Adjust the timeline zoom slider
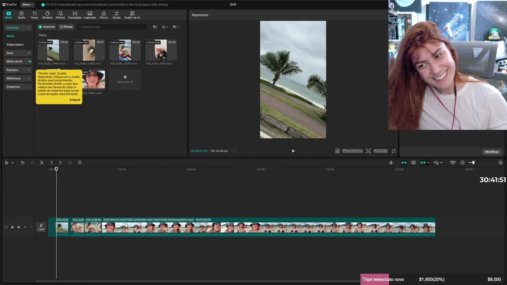The width and height of the screenshot is (507, 285). coord(472,163)
